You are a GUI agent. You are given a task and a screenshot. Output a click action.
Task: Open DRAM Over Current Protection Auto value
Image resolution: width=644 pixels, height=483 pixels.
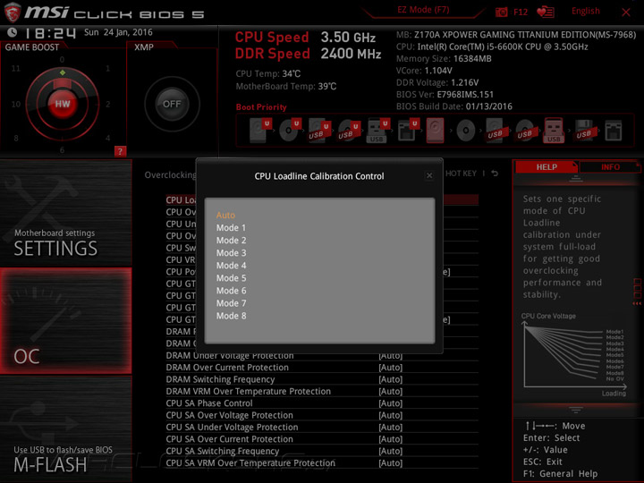coord(391,368)
